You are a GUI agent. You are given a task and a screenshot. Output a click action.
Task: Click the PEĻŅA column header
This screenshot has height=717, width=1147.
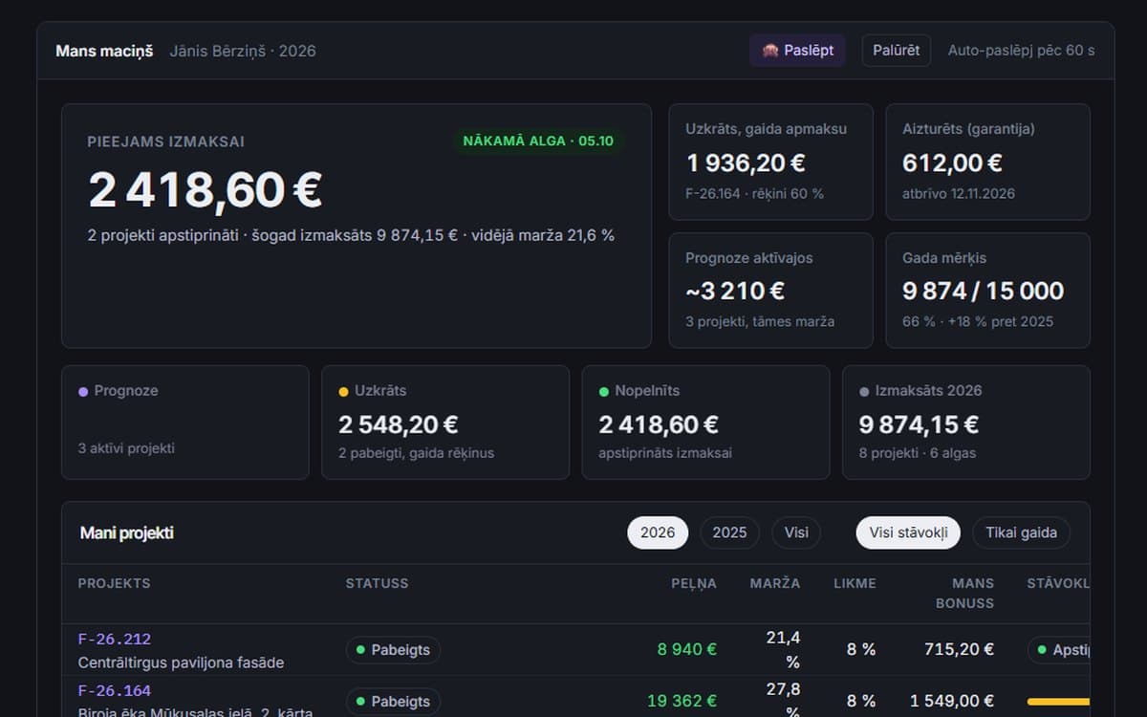click(x=694, y=583)
